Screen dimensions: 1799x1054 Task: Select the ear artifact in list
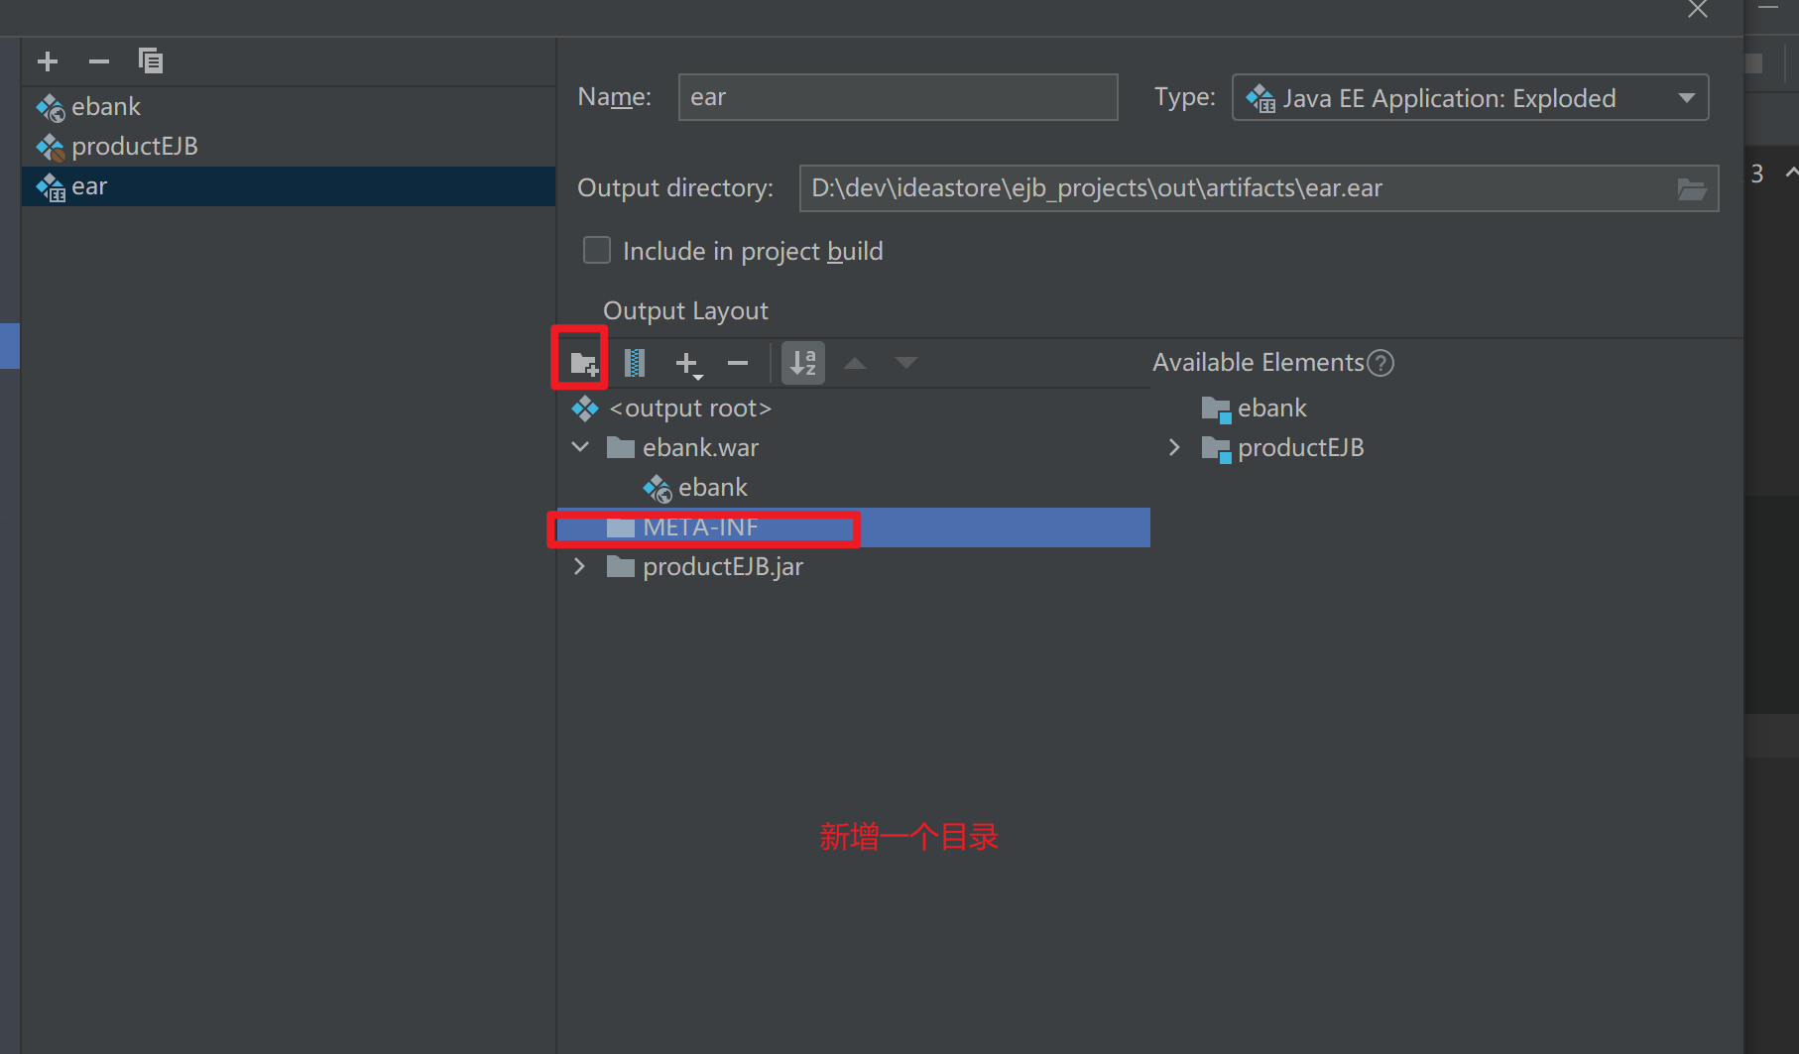[x=288, y=186]
